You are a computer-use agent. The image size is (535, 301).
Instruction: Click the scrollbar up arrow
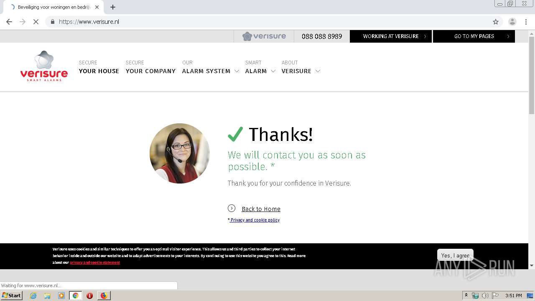pyautogui.click(x=532, y=33)
